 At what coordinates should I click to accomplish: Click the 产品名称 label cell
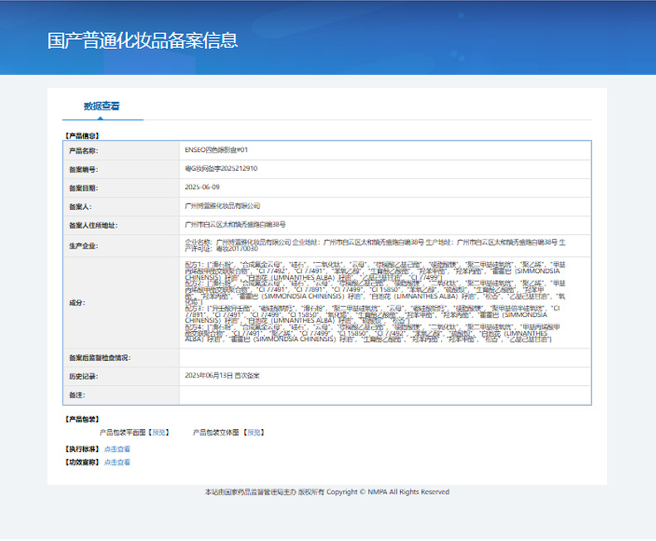point(121,151)
